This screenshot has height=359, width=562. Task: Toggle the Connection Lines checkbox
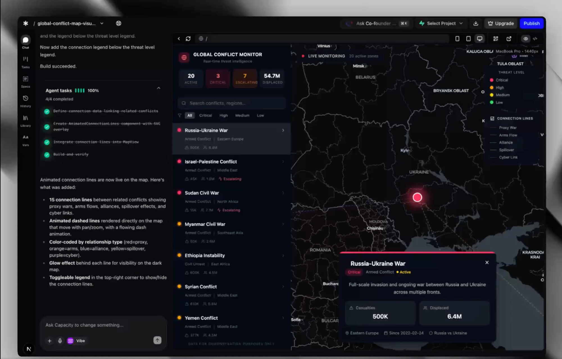(492, 119)
